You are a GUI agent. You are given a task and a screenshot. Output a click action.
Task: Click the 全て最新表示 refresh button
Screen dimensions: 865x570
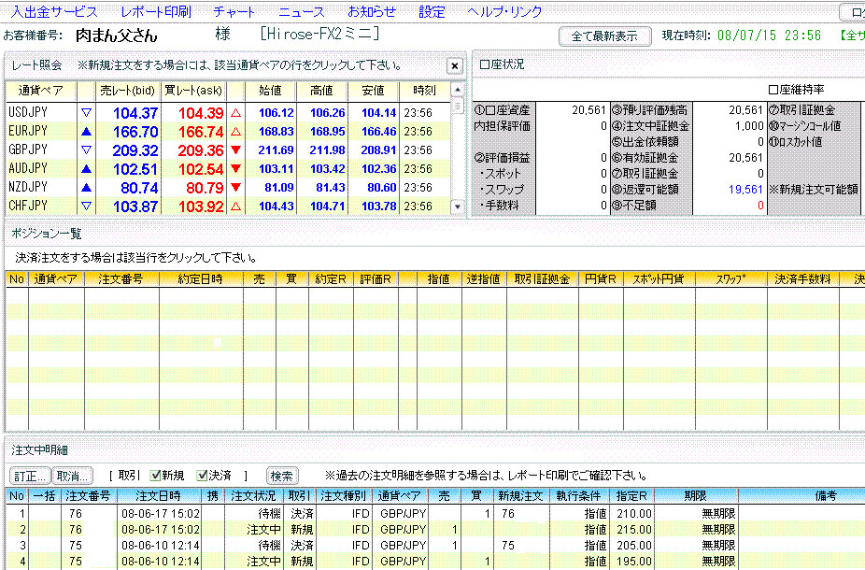coord(604,36)
